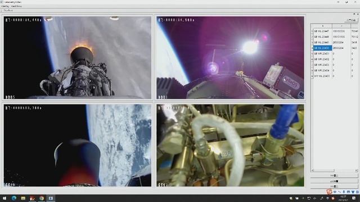Click the second column header of the table
This screenshot has width=360, height=202.
341,26
